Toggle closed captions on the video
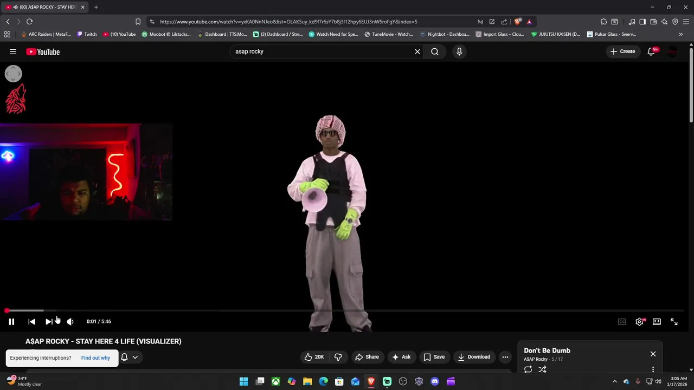 click(622, 322)
